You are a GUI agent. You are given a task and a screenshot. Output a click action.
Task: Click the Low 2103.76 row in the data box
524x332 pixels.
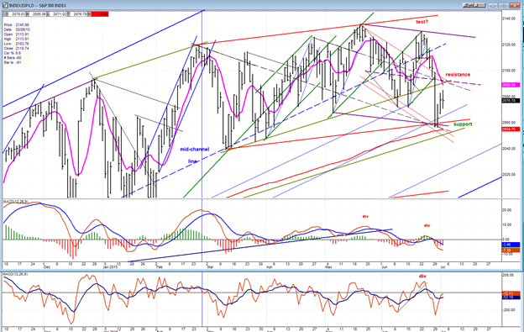point(17,44)
